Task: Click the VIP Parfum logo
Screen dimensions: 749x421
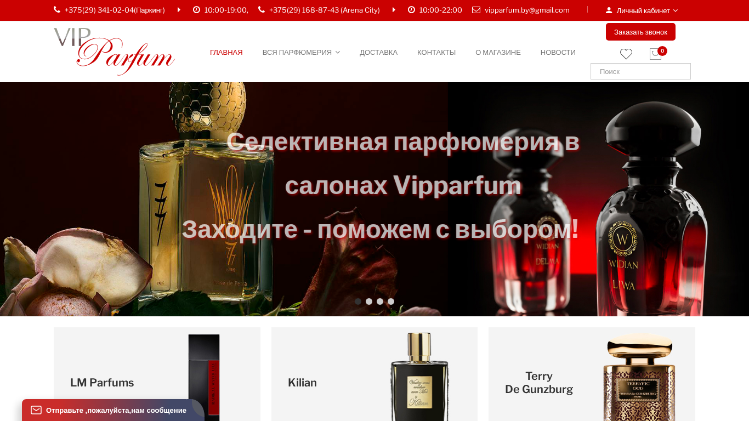Action: (114, 51)
